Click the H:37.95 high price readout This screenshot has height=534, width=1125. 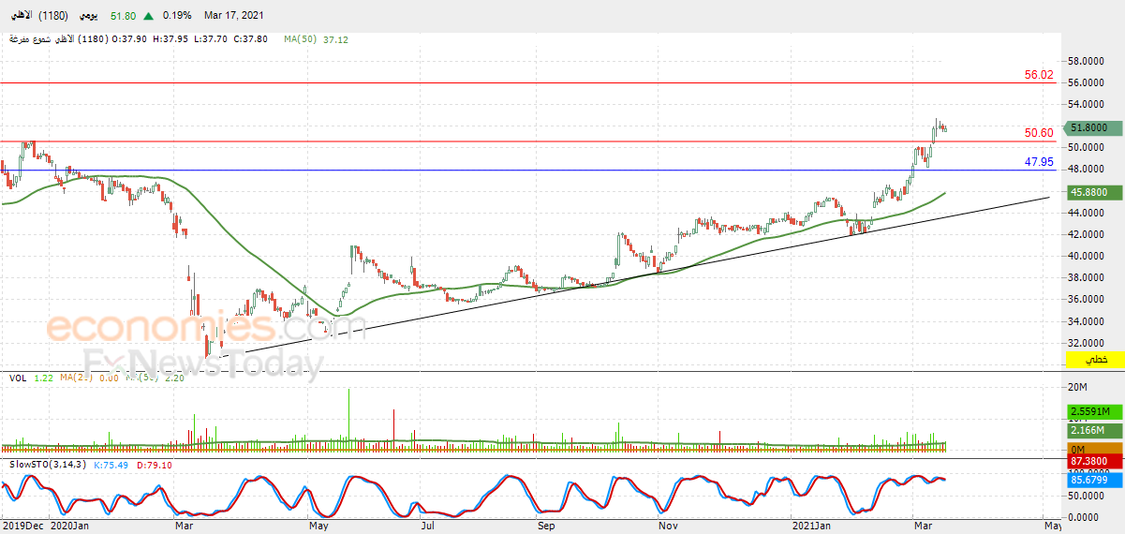click(170, 39)
